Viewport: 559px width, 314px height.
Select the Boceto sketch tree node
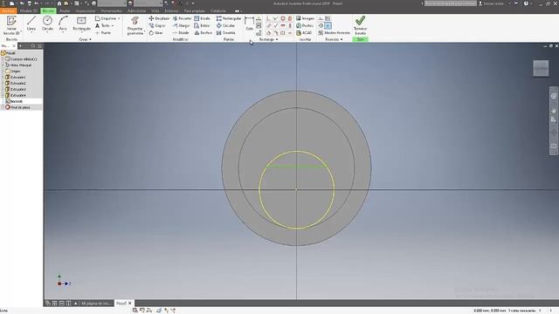click(x=14, y=101)
